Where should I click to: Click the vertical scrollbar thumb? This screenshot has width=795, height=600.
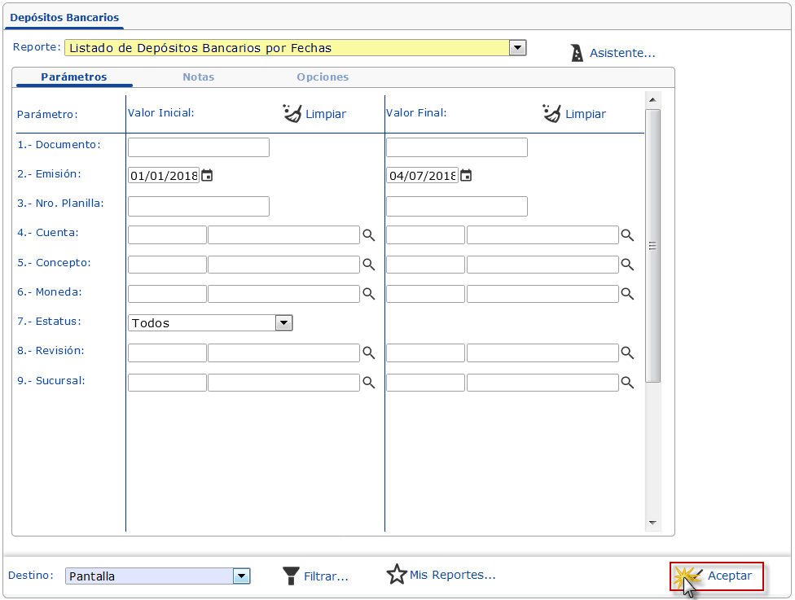click(x=652, y=246)
